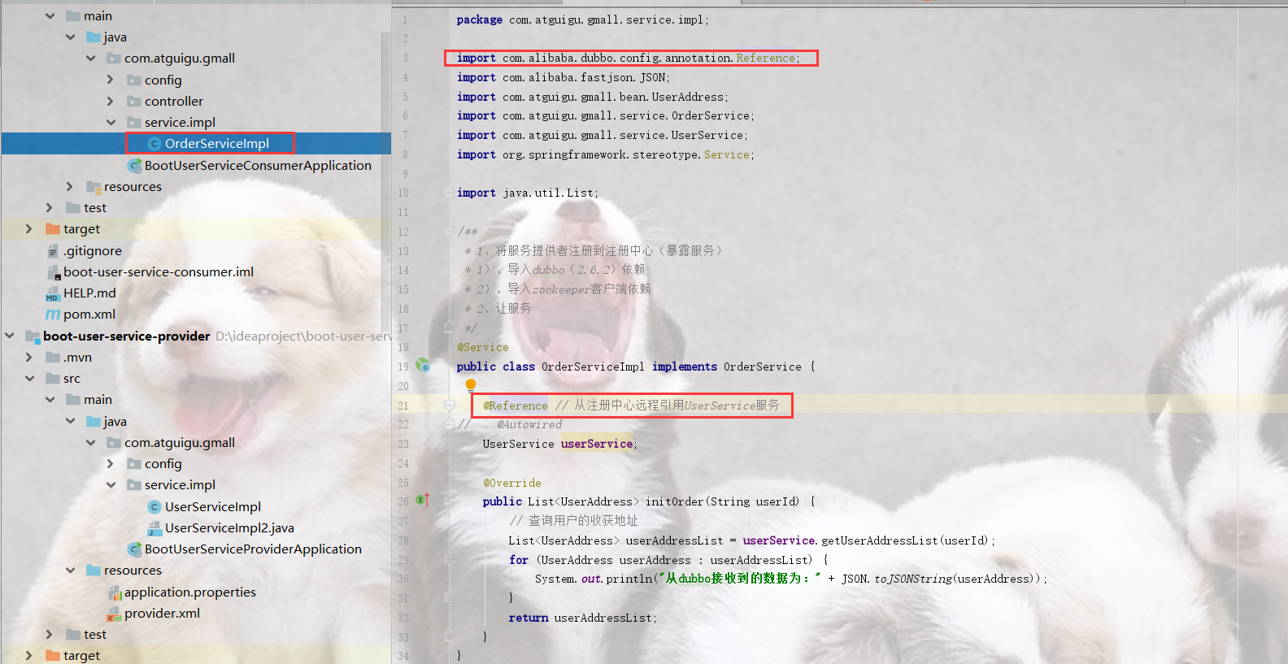1288x664 pixels.
Task: Open provider.xml file
Action: (x=162, y=614)
